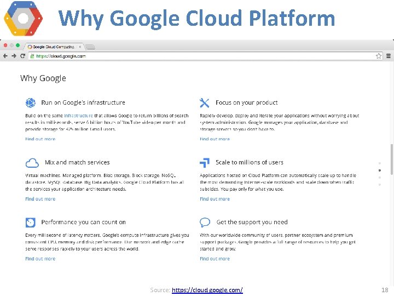
Task: Open a new tab with the new-tab button
Action: coord(90,47)
